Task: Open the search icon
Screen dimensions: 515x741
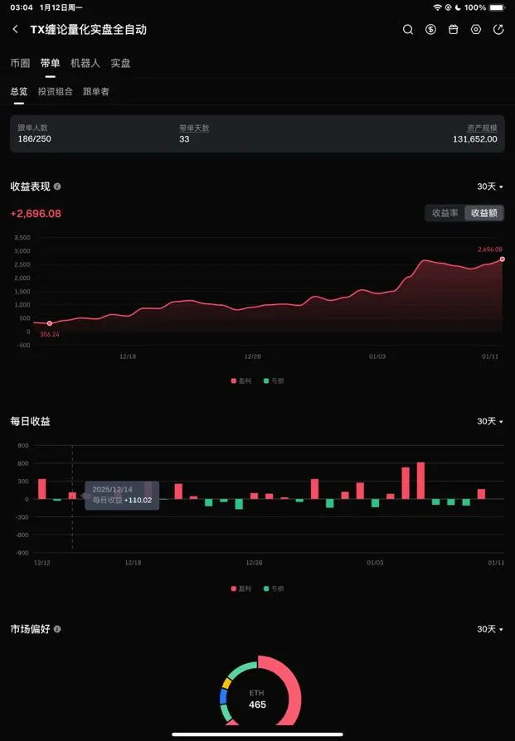Action: click(x=408, y=29)
